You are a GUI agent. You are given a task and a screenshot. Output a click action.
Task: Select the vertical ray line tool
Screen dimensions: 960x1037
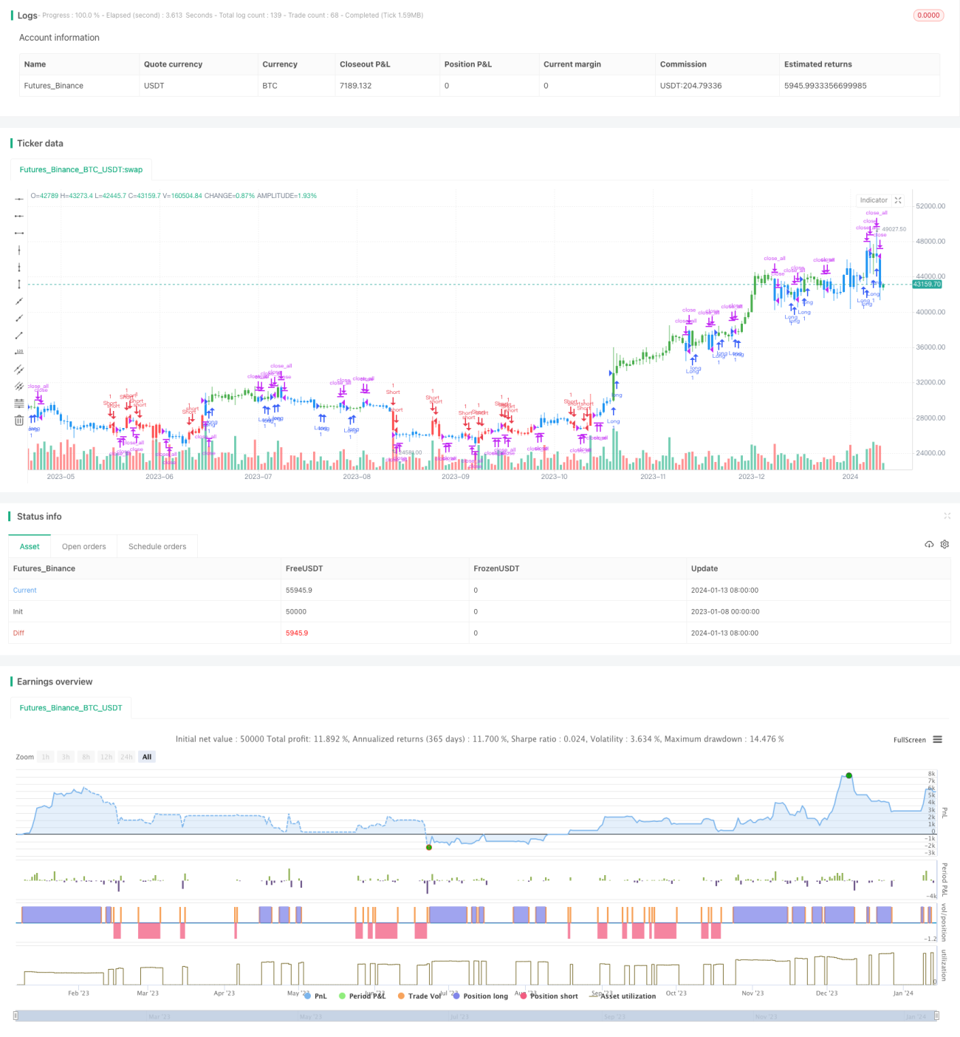(19, 267)
